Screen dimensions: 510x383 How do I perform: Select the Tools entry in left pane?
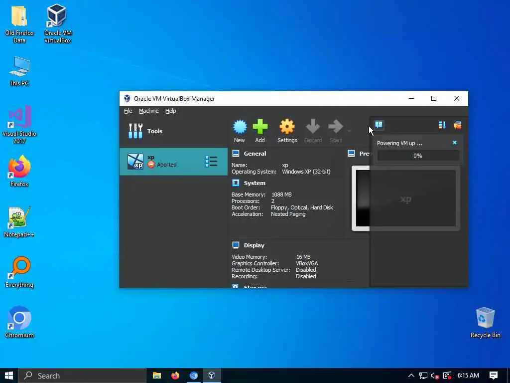pyautogui.click(x=173, y=131)
